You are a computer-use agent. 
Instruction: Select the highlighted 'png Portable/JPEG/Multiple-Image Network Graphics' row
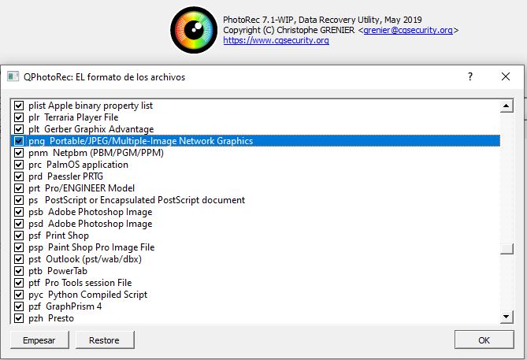click(255, 141)
